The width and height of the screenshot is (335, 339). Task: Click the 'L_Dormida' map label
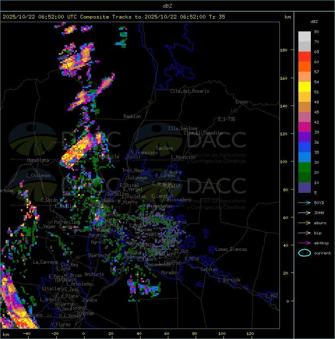(x=229, y=280)
